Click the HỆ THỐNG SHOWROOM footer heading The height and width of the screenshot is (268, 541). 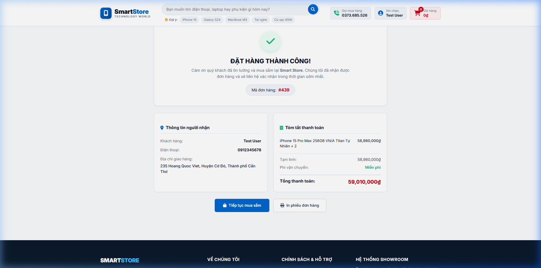click(x=382, y=260)
